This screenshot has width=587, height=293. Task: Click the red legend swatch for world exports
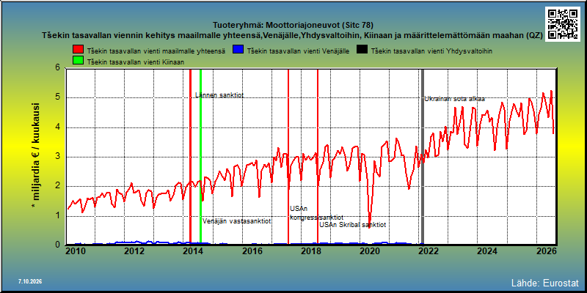(79, 51)
